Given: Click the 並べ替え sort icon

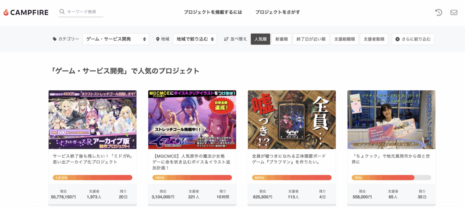Looking at the screenshot, I should coord(226,39).
